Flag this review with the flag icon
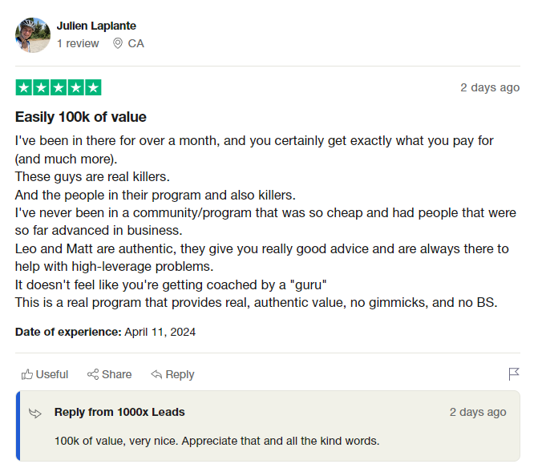538x476 pixels. click(x=514, y=374)
